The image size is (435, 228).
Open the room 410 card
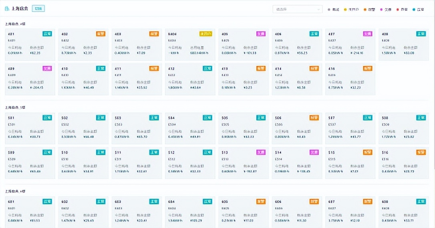[x=83, y=79]
